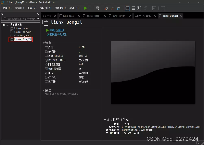
Task: Click the 声卡 sound card row
Action: coord(67,73)
